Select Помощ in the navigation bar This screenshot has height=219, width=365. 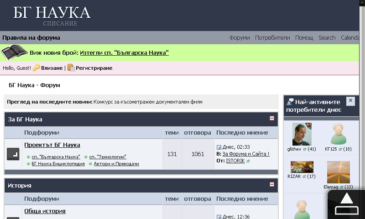point(304,38)
